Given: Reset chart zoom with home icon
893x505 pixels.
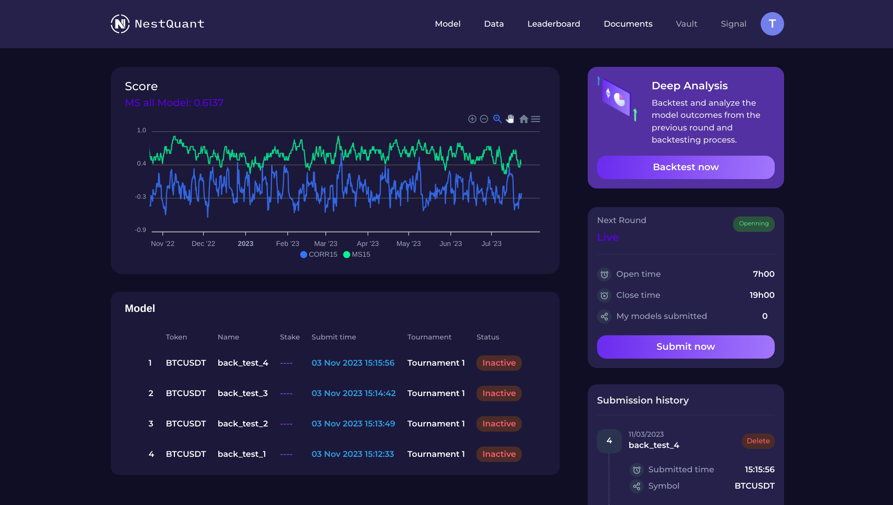Looking at the screenshot, I should 524,119.
